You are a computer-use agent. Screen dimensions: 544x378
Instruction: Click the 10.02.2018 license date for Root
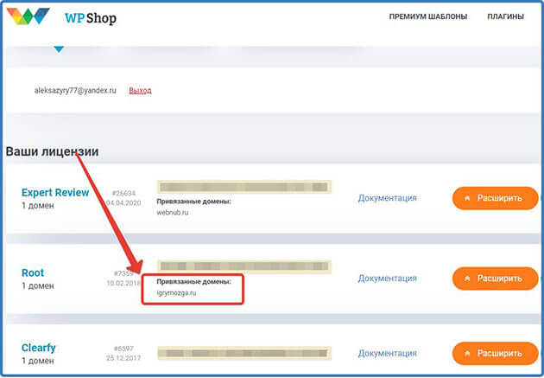click(123, 283)
